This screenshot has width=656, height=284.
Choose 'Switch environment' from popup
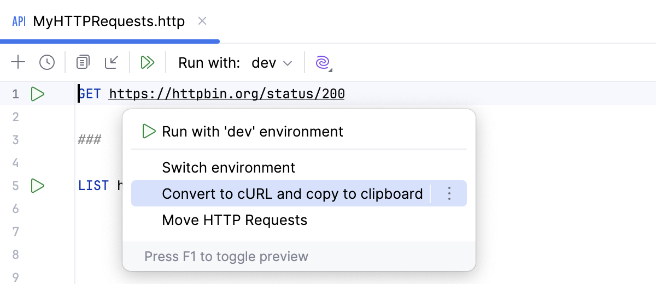229,168
